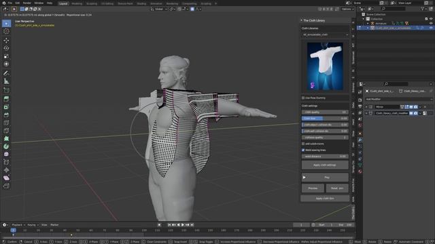Select the Spin tool
Screen dimensions: 435x244
point(6,146)
